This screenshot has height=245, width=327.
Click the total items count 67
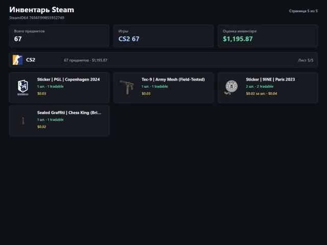pyautogui.click(x=18, y=39)
